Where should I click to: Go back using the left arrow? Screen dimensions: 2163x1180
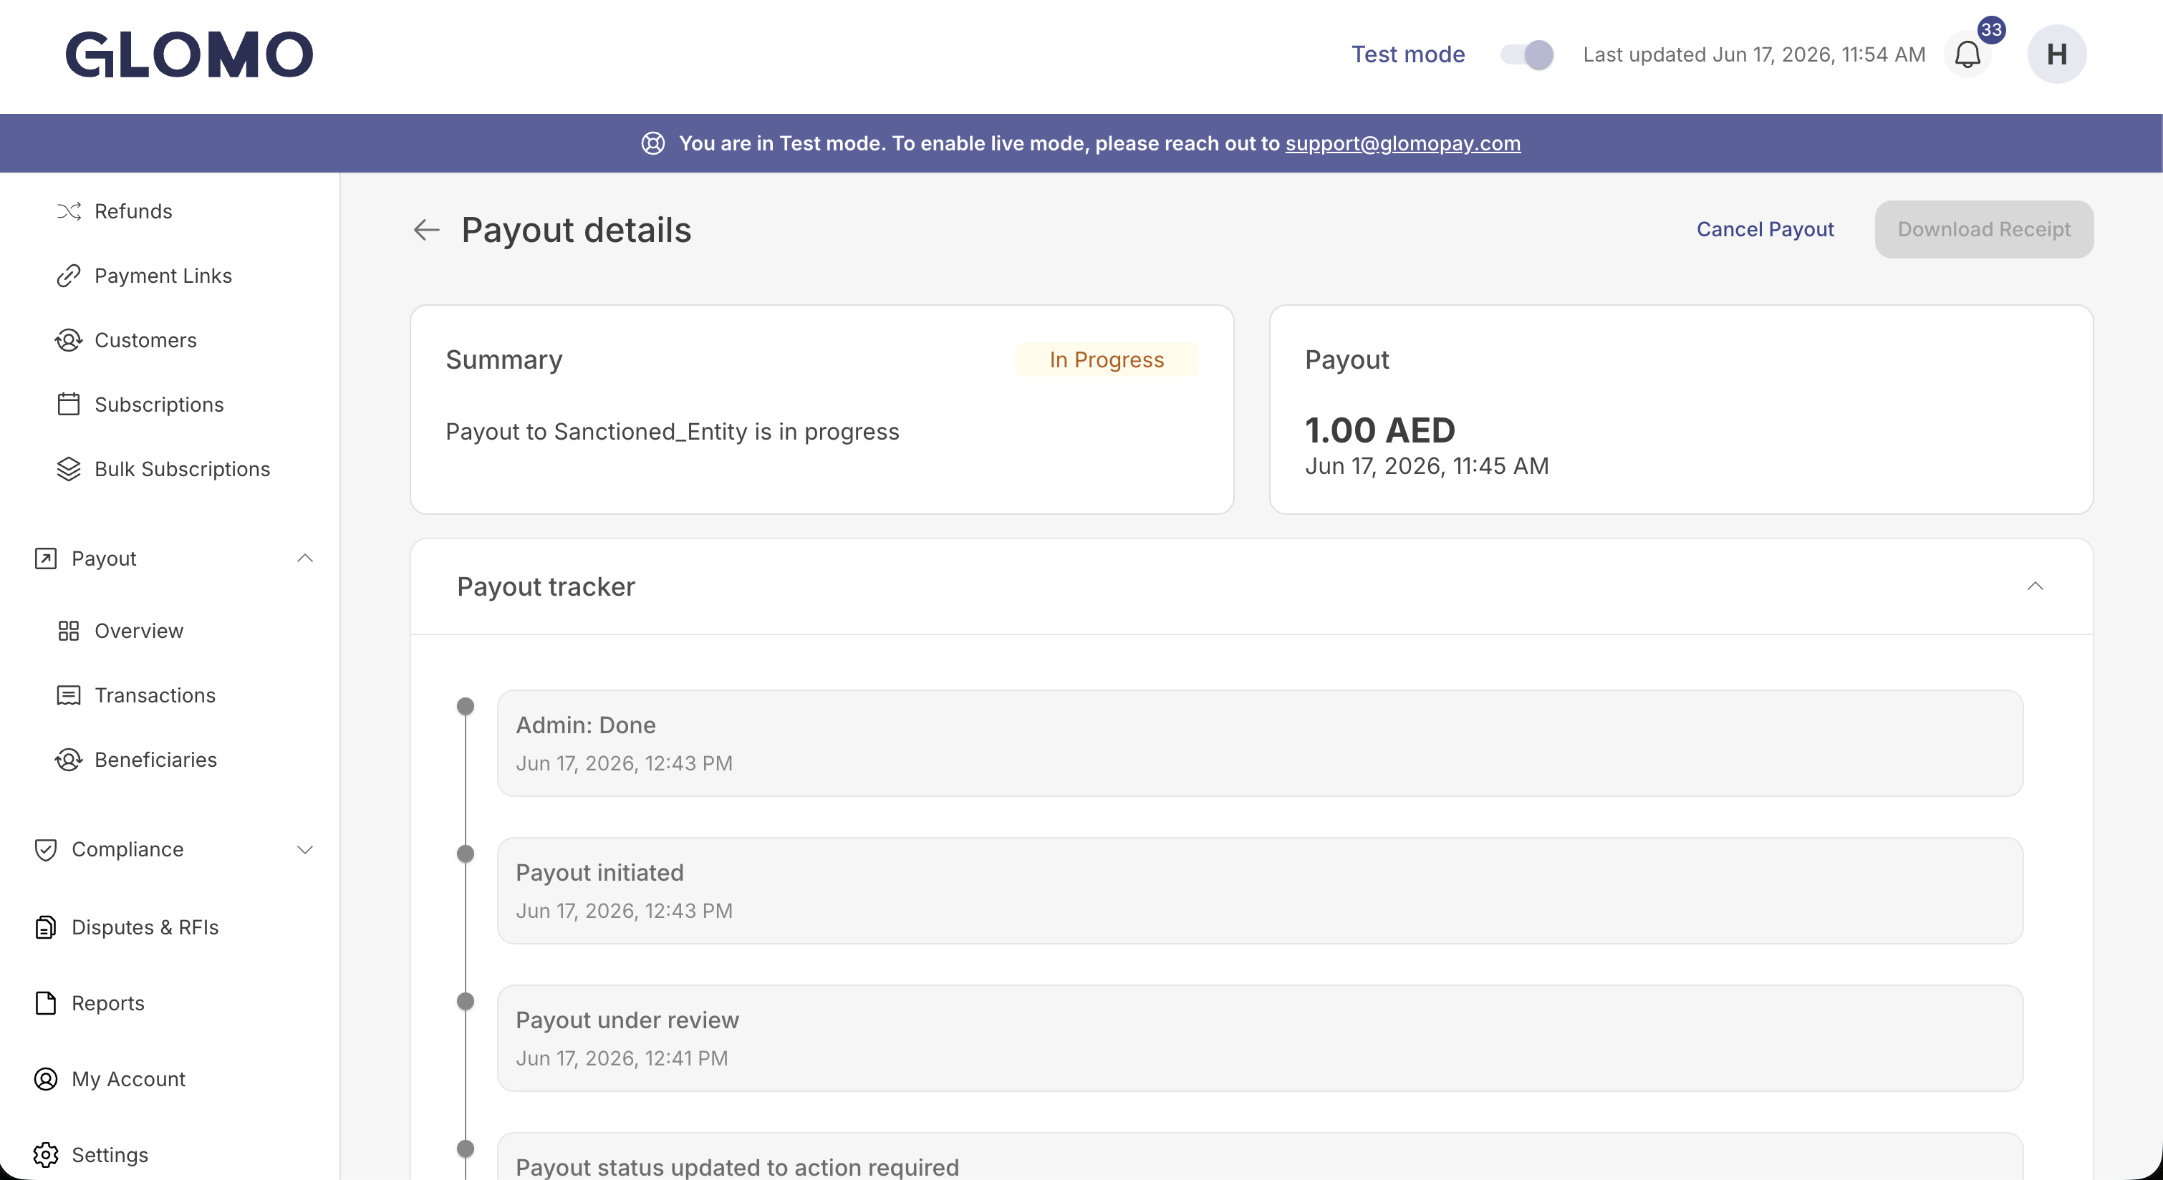[427, 230]
